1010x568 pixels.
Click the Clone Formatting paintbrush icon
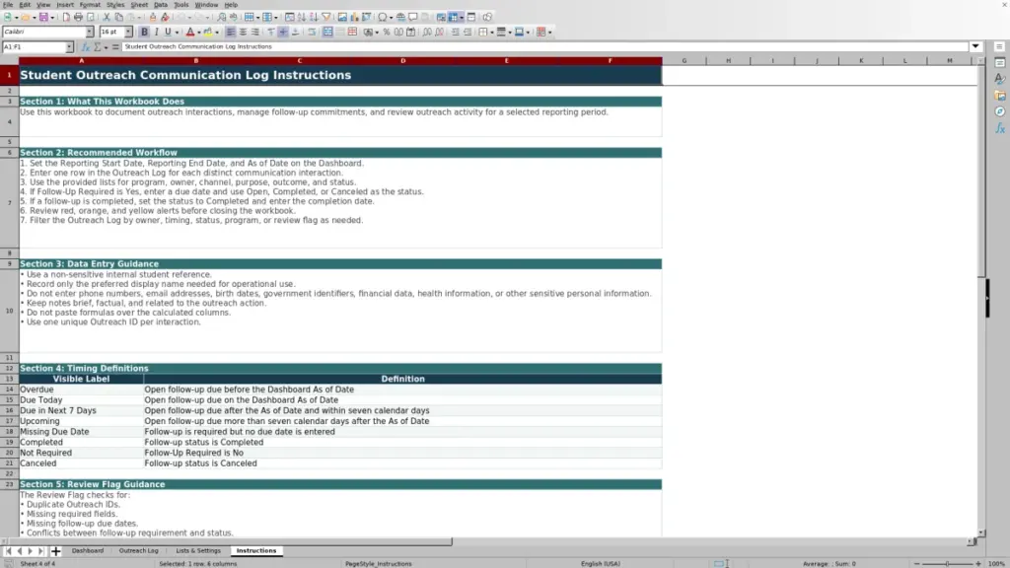click(153, 17)
